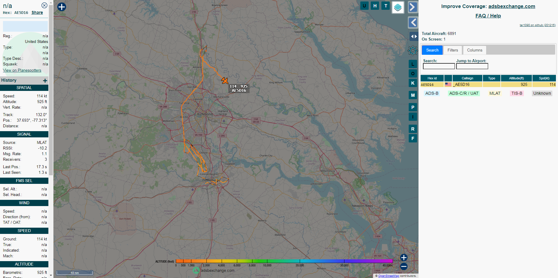Click Share link for the aircraft
Viewport: 558px width, 278px height.
click(x=37, y=12)
